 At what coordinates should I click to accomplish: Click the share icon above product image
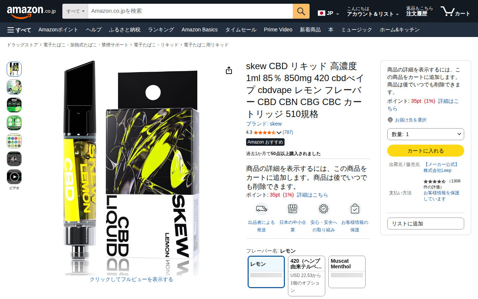tap(229, 71)
